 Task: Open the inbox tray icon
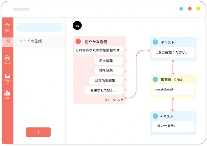[8, 76]
